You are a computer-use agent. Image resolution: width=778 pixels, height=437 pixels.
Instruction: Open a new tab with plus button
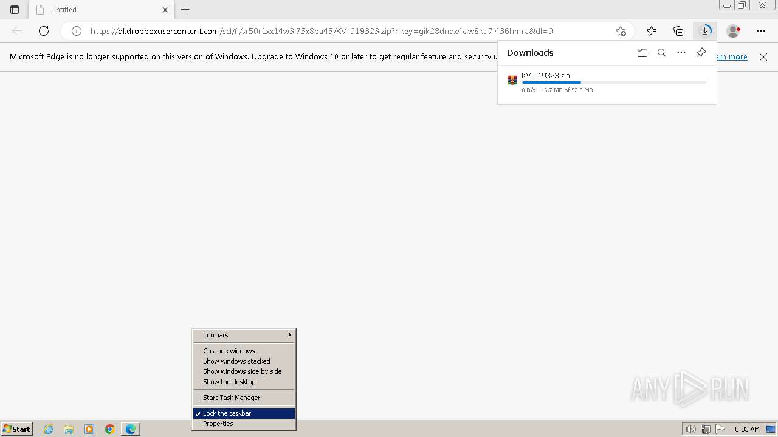[x=185, y=10]
